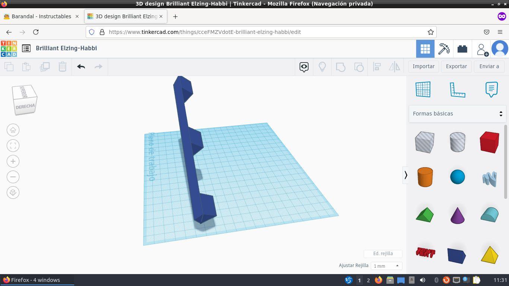Open the designs list icon
The height and width of the screenshot is (286, 509).
(26, 48)
